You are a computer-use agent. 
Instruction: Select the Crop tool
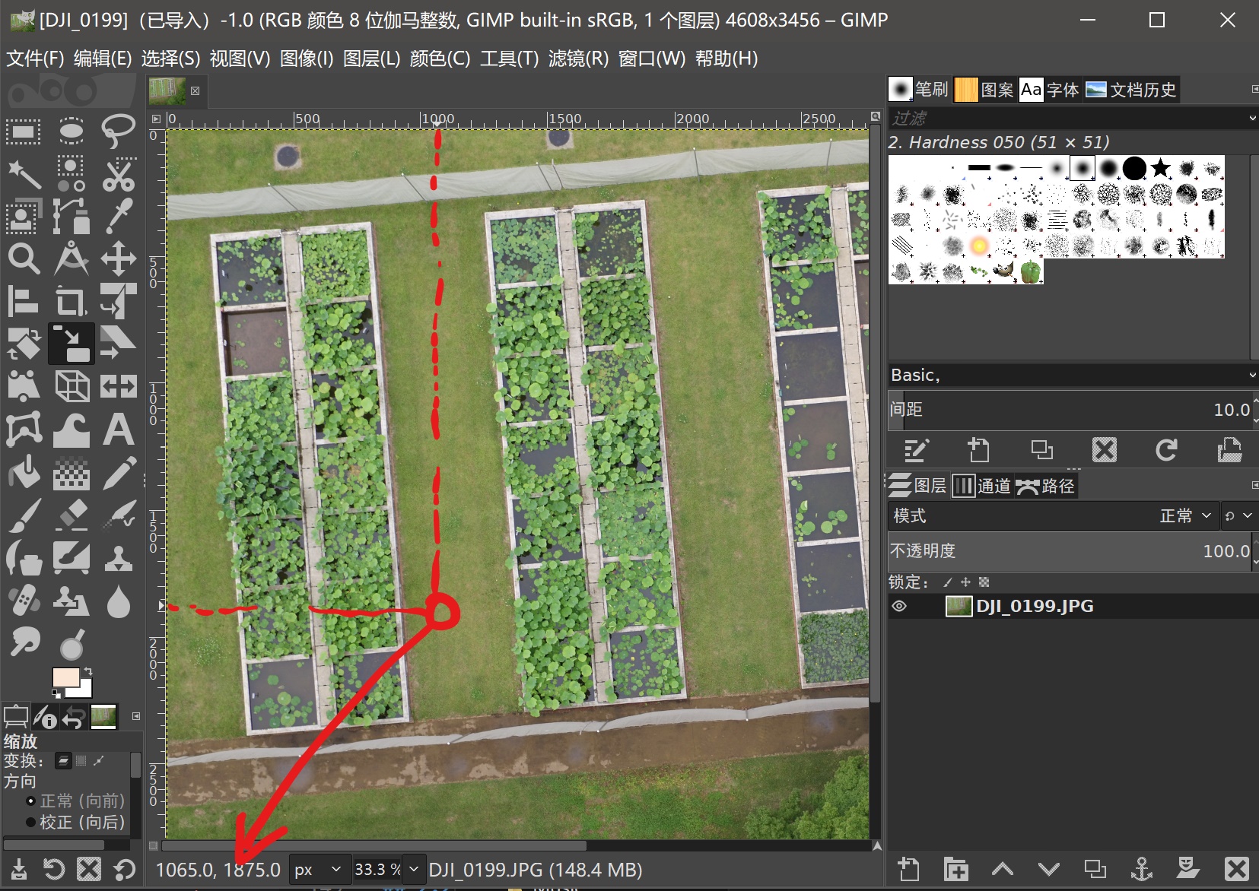coord(72,302)
